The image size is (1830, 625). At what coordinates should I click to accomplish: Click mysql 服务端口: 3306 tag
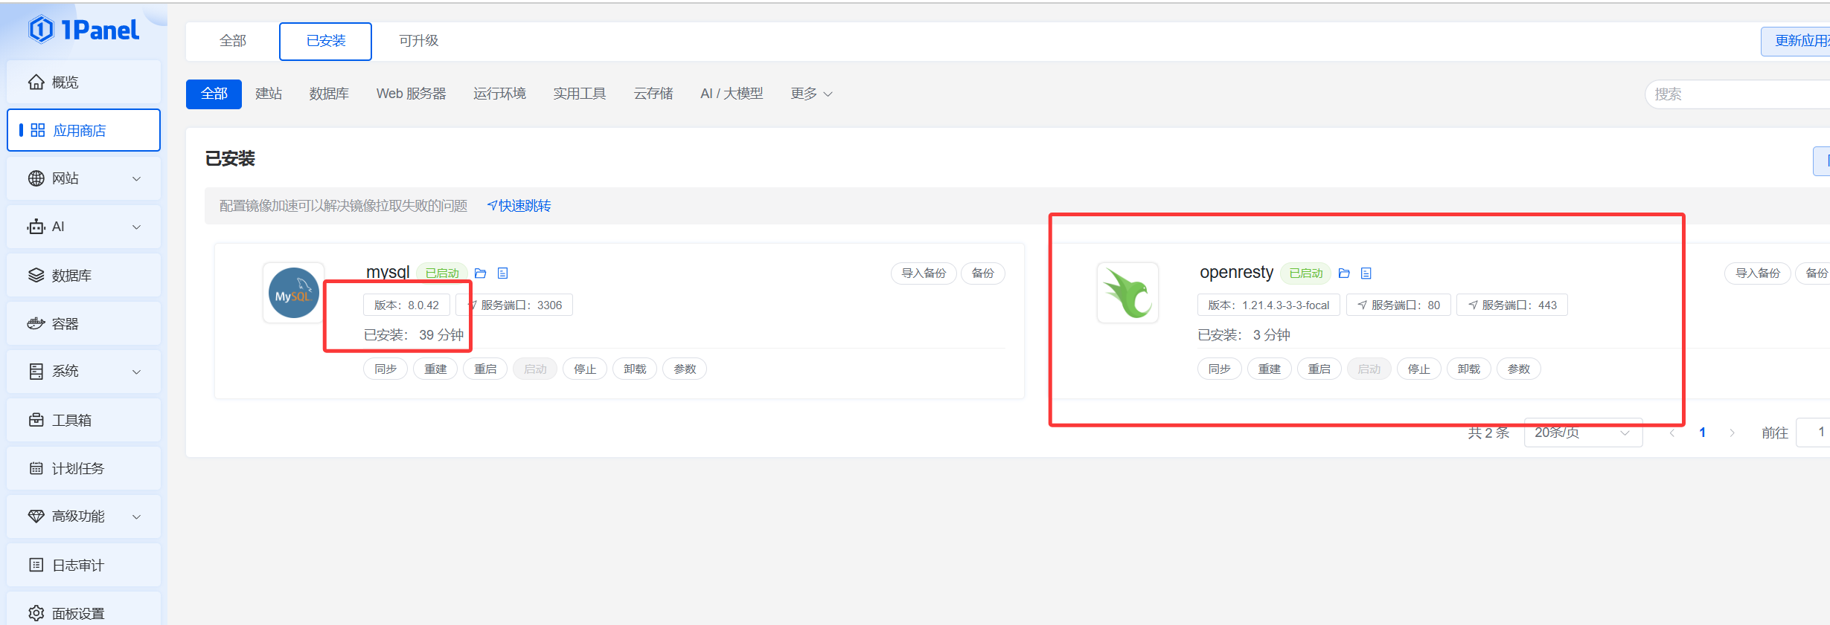point(515,305)
